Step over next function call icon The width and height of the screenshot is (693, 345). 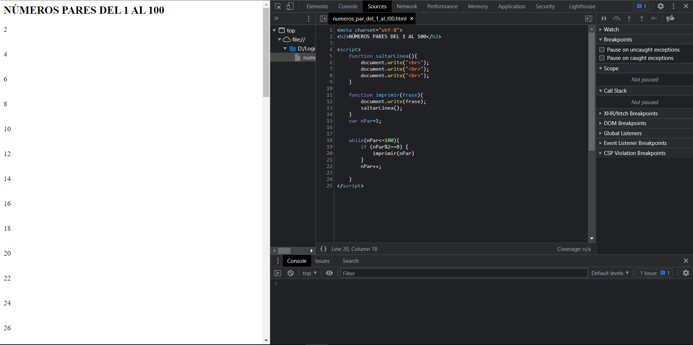click(616, 18)
